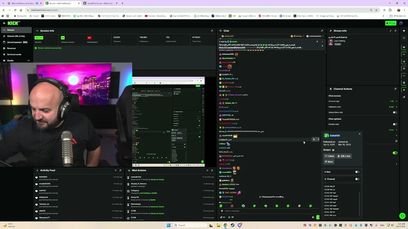Image resolution: width=408 pixels, height=229 pixels.
Task: Pop out the Stream info panel
Action: pyautogui.click(x=395, y=31)
